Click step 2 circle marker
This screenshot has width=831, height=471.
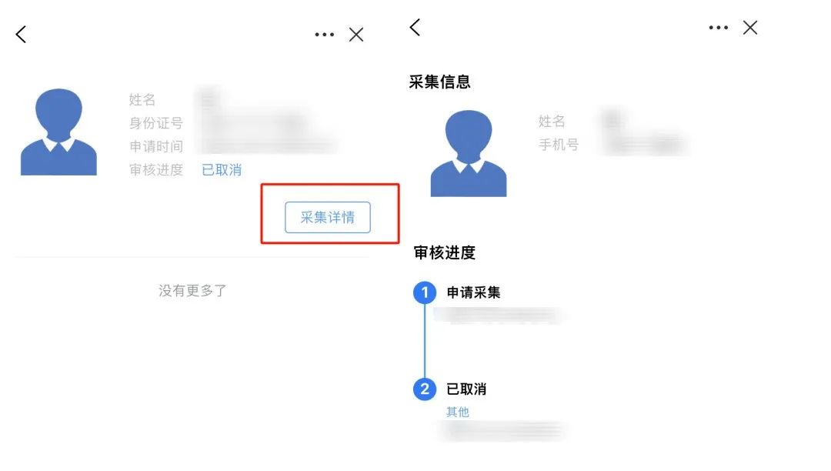[x=425, y=389]
